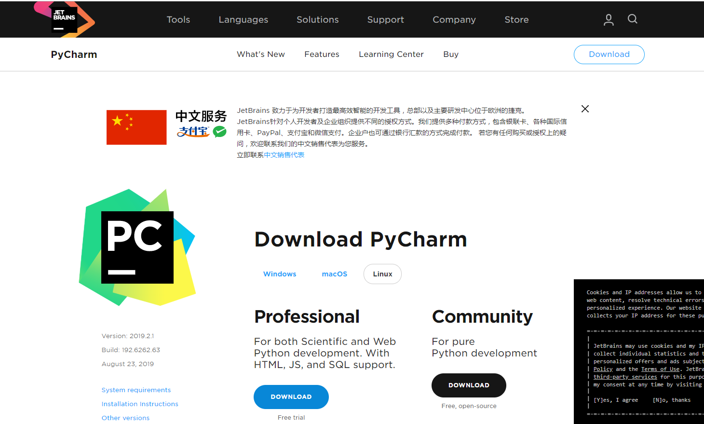Click the Download PyCharm heading
704x424 pixels.
361,240
